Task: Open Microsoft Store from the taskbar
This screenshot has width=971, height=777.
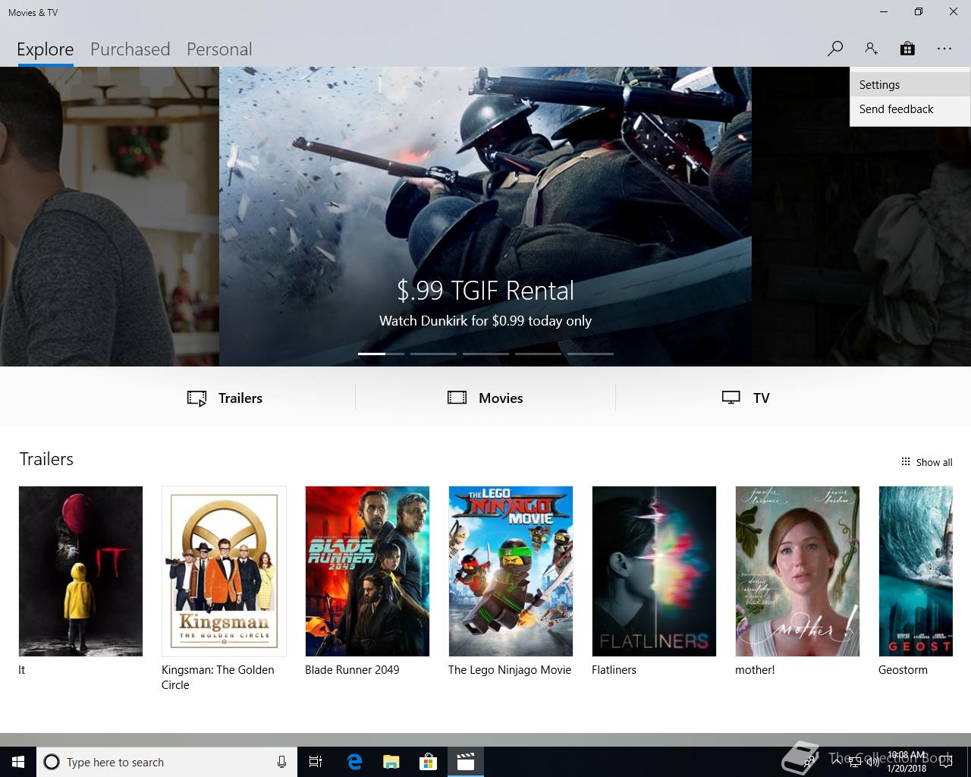Action: [x=429, y=762]
